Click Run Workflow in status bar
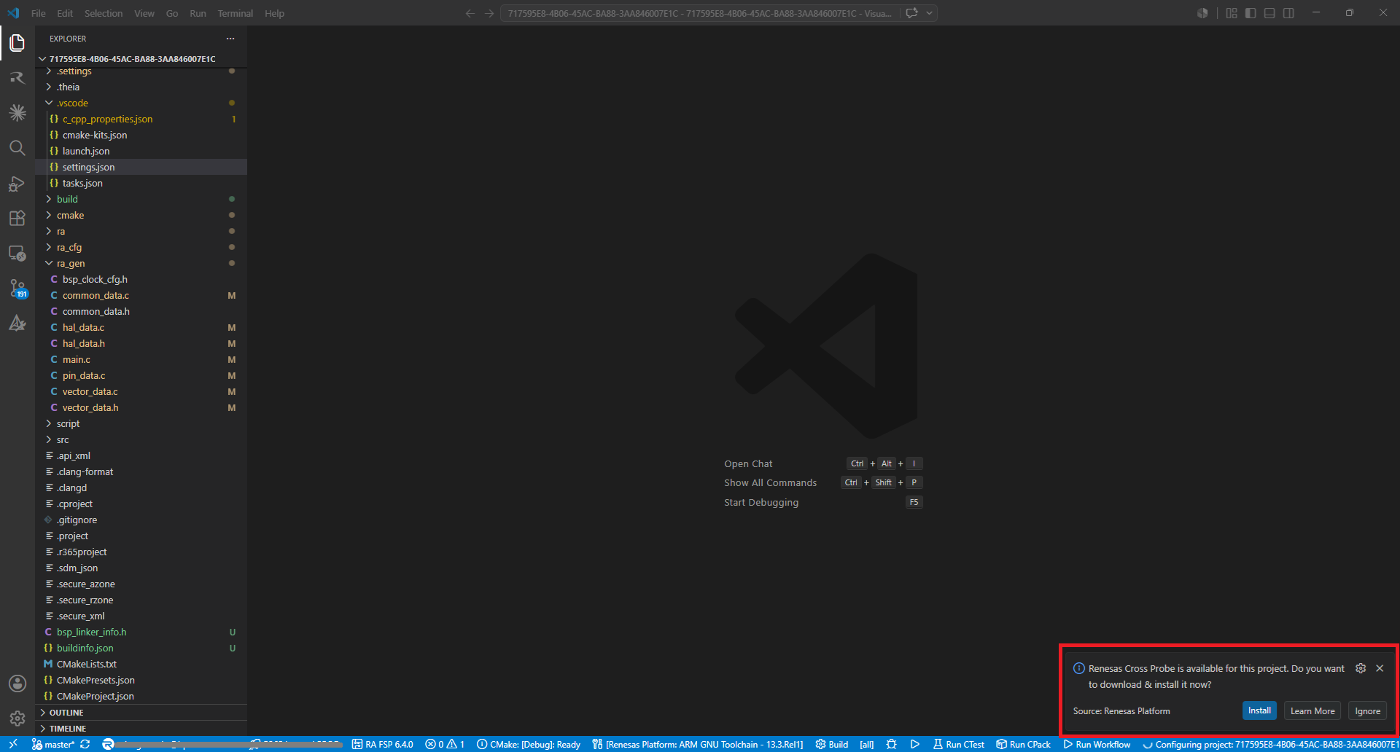The height and width of the screenshot is (752, 1400). pos(1097,744)
